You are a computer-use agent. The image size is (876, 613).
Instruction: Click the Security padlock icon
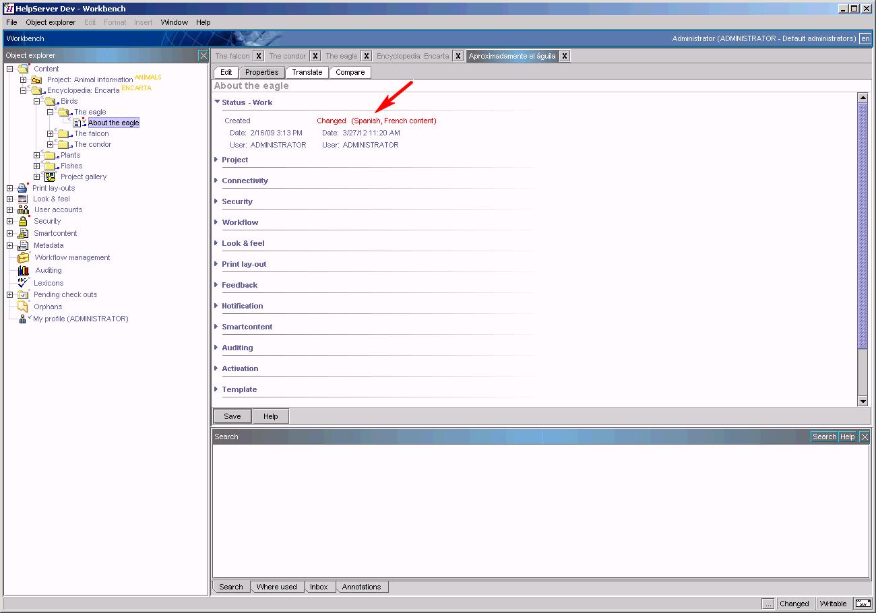[x=23, y=221]
